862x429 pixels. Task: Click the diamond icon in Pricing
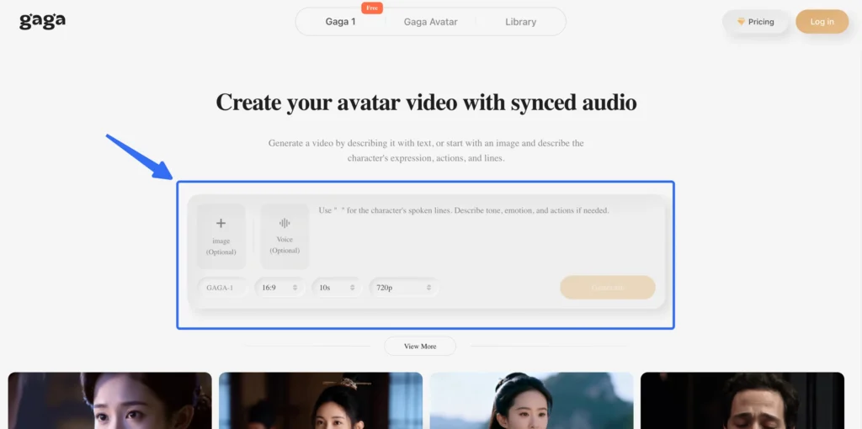741,21
